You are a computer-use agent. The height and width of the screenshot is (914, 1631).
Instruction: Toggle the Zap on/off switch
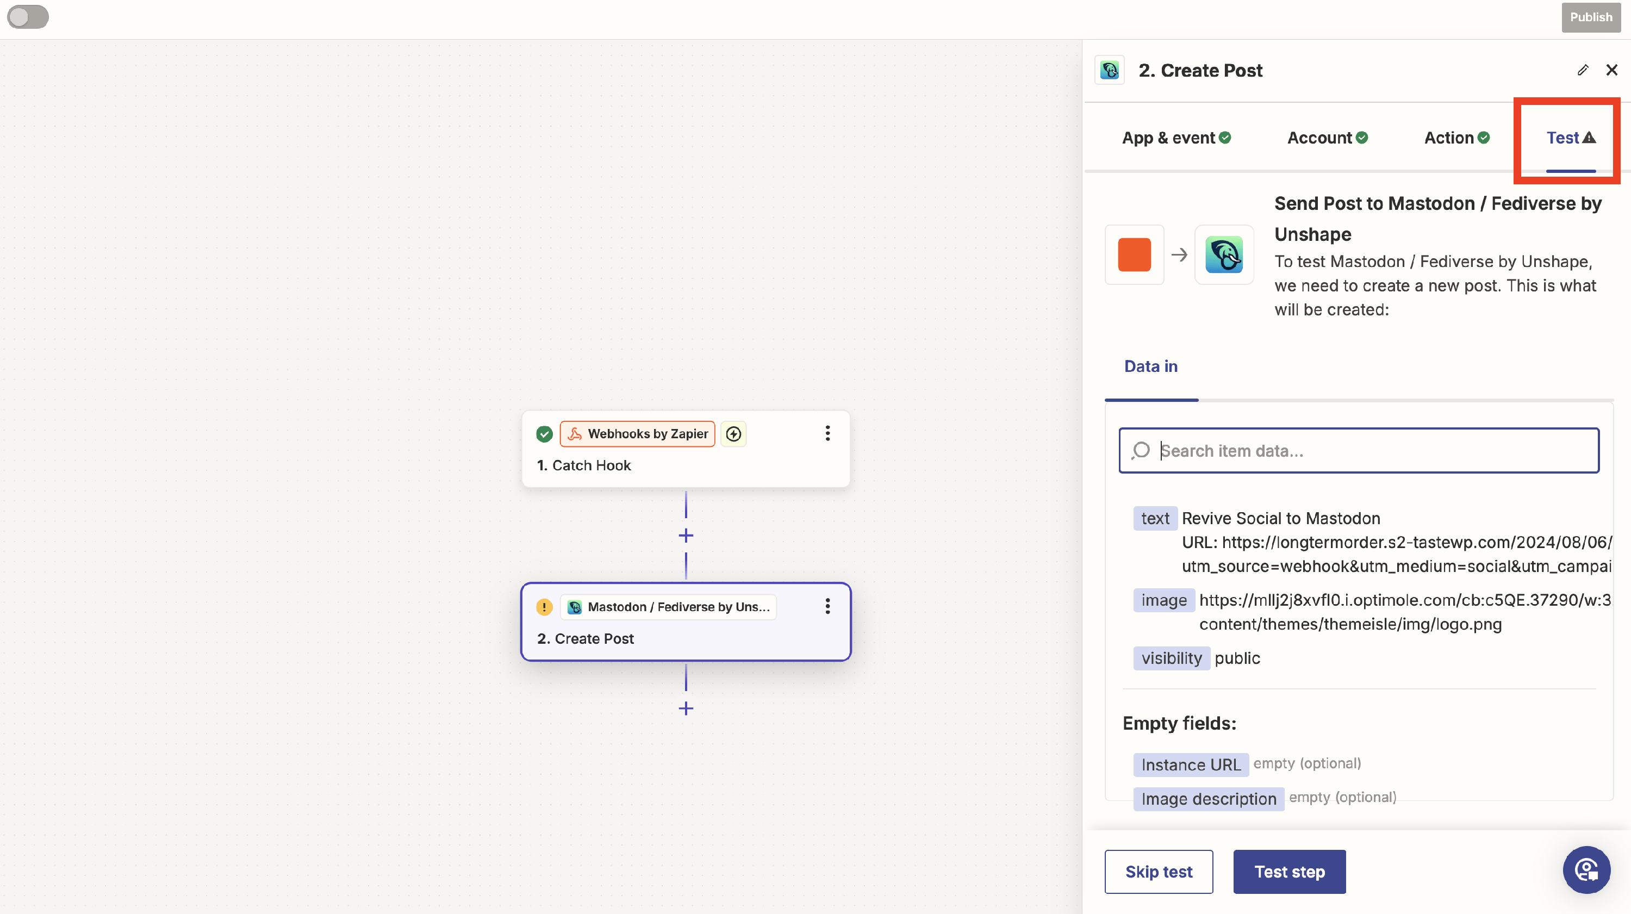click(27, 17)
